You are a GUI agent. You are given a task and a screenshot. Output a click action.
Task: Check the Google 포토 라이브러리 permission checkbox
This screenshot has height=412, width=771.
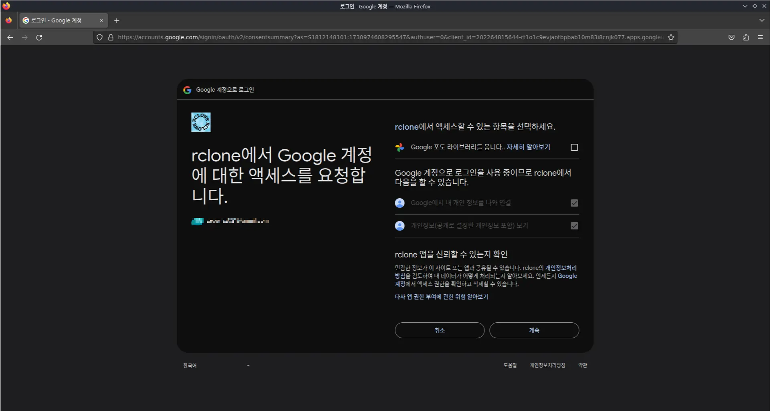coord(574,147)
